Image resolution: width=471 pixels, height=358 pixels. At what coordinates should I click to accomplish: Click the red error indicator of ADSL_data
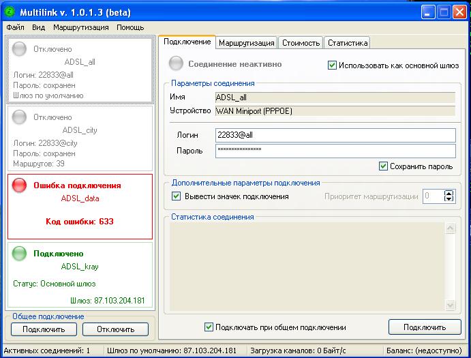click(x=20, y=185)
